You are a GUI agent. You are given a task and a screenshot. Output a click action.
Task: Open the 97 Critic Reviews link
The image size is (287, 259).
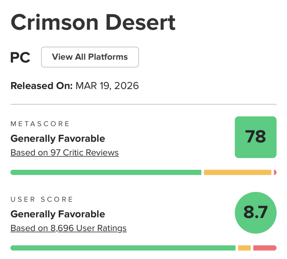click(65, 153)
